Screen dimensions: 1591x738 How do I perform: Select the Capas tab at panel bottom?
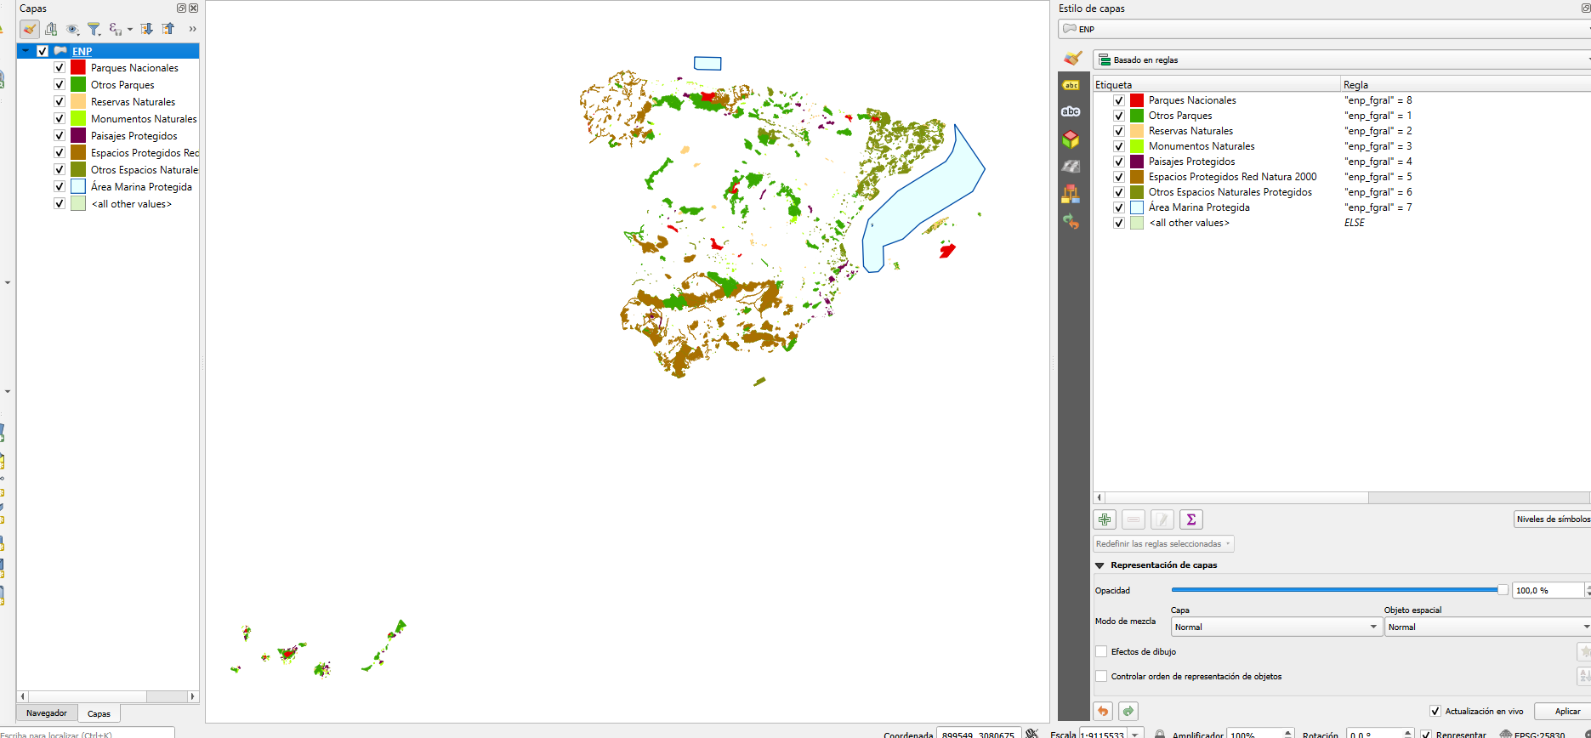click(99, 714)
